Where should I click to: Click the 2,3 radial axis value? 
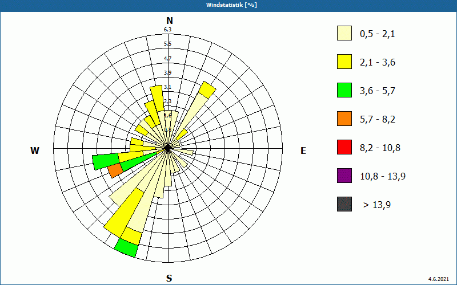(x=167, y=101)
